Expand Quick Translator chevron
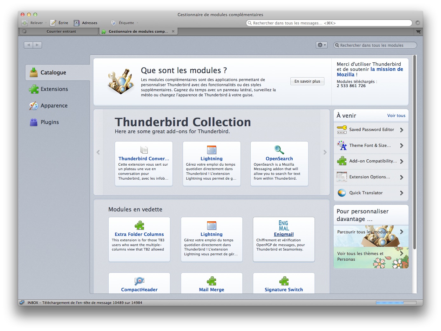The height and width of the screenshot is (331, 441). point(402,193)
